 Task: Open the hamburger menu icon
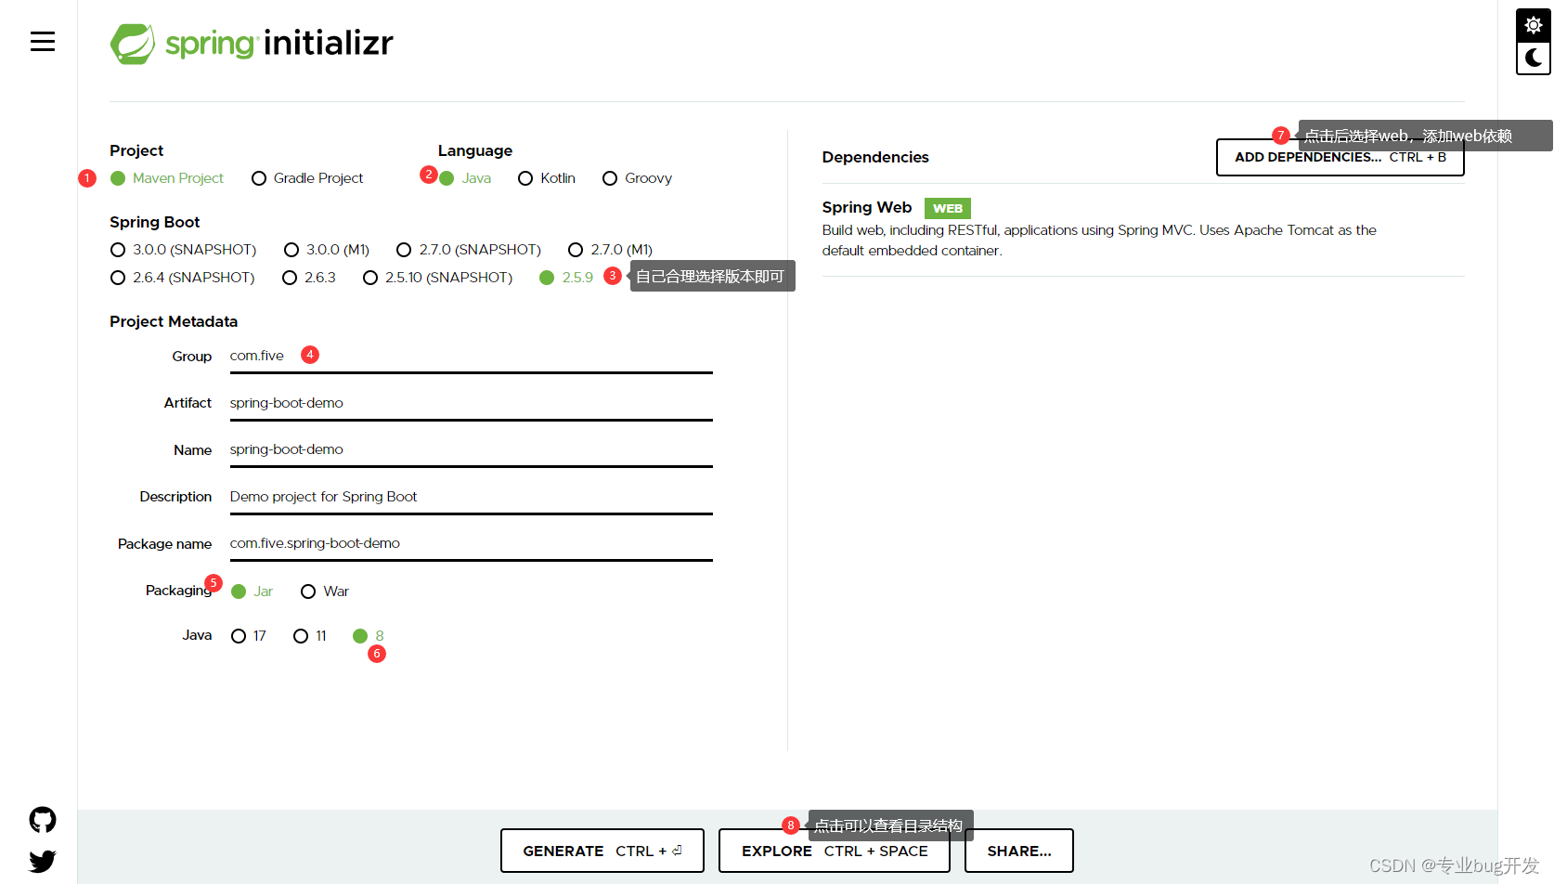pos(43,42)
